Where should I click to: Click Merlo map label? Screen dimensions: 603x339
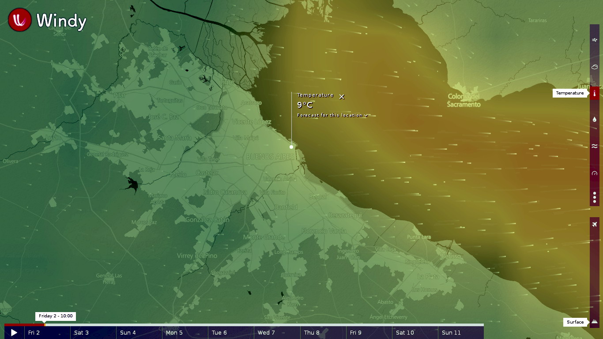click(178, 175)
